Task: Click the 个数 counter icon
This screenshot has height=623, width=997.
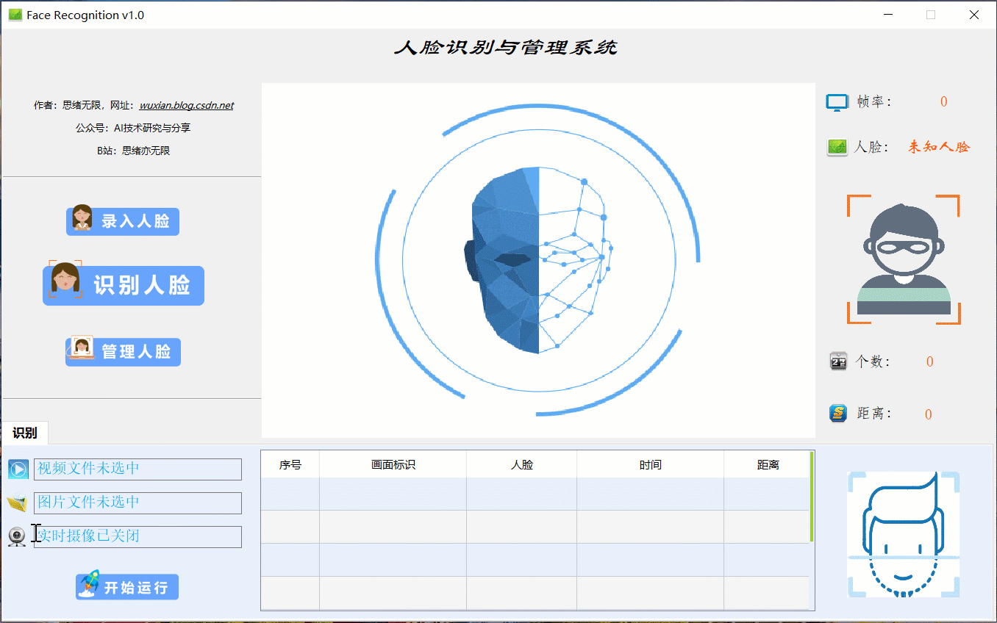Action: pos(838,361)
